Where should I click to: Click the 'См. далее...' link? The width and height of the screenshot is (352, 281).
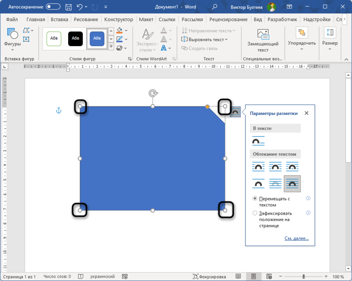(x=297, y=238)
